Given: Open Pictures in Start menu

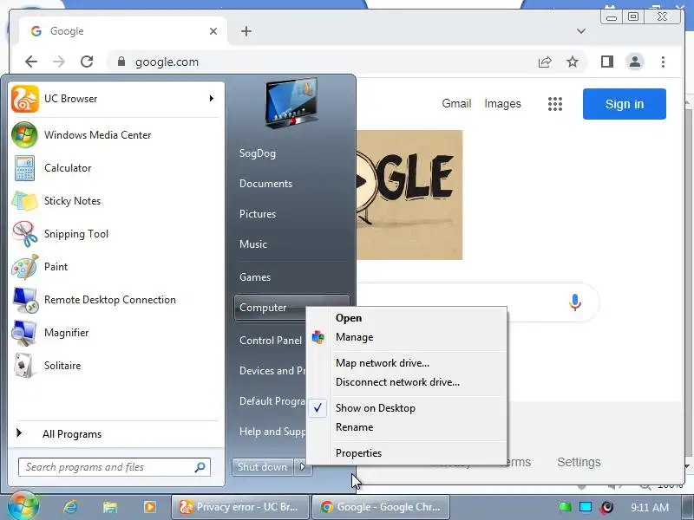Looking at the screenshot, I should [x=258, y=214].
